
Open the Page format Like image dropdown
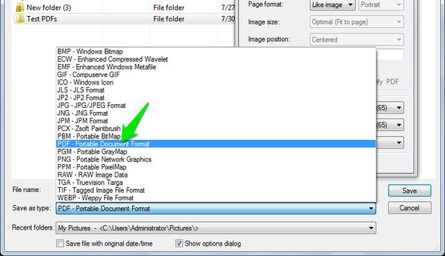click(332, 5)
